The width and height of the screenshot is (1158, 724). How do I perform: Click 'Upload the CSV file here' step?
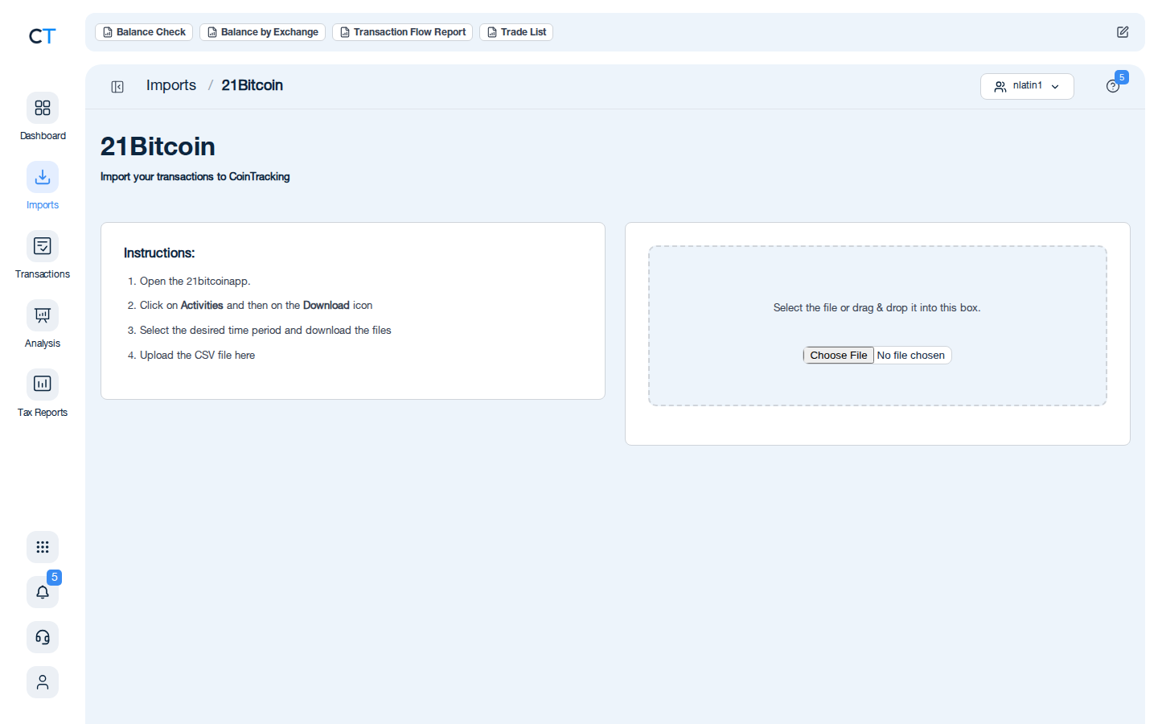[197, 356]
